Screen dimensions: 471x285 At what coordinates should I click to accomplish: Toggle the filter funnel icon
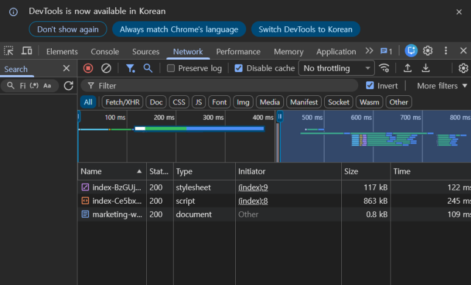[130, 68]
